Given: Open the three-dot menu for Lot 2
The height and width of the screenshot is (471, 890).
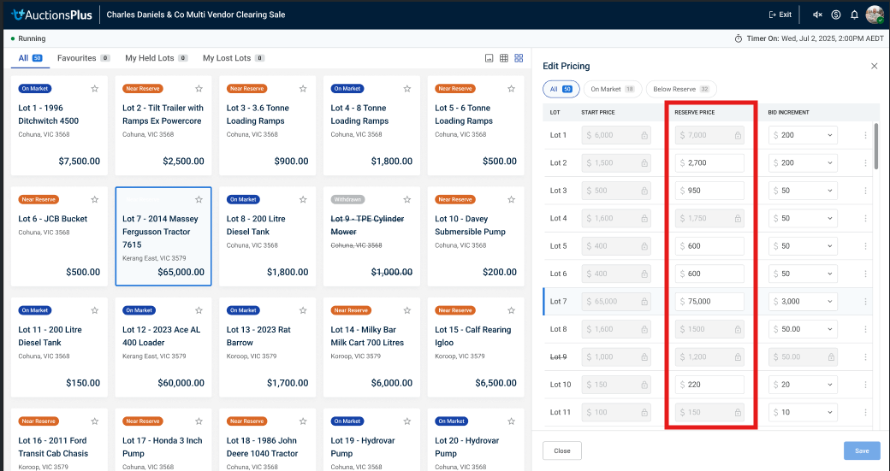Looking at the screenshot, I should 865,162.
